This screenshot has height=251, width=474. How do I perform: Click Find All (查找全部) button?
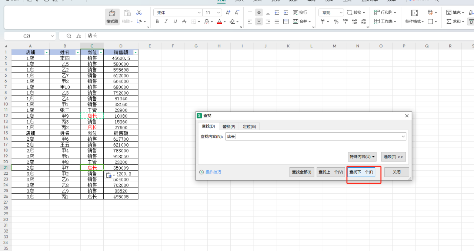302,172
